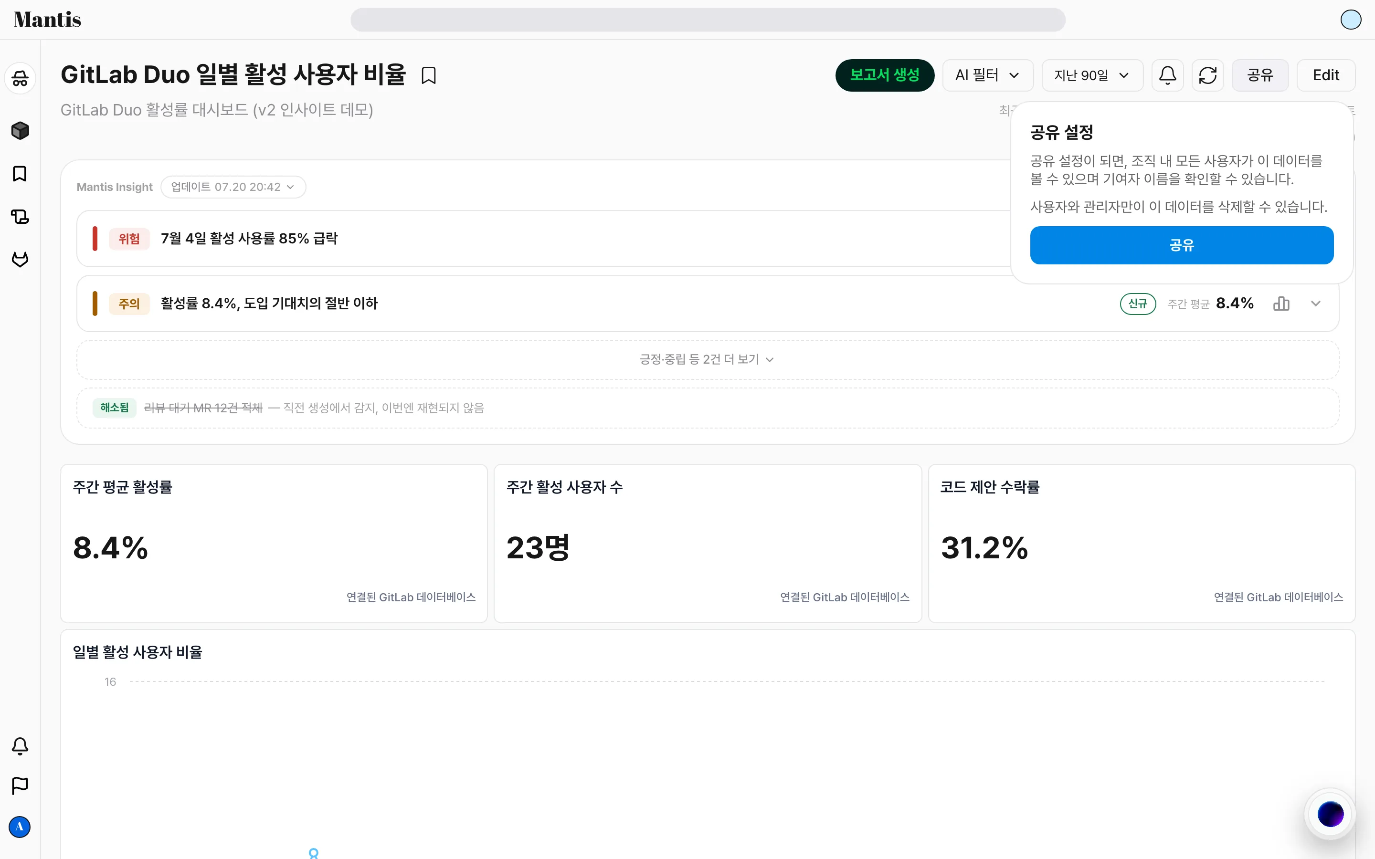Open the user avatar A in sidebar
The height and width of the screenshot is (859, 1375).
point(20,827)
